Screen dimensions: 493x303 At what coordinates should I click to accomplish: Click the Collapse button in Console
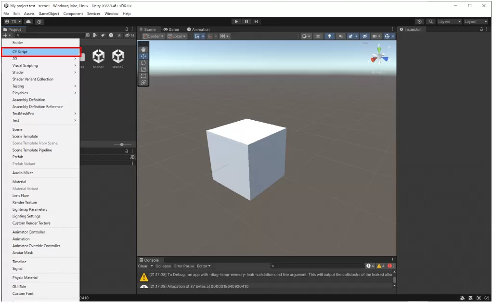point(163,266)
